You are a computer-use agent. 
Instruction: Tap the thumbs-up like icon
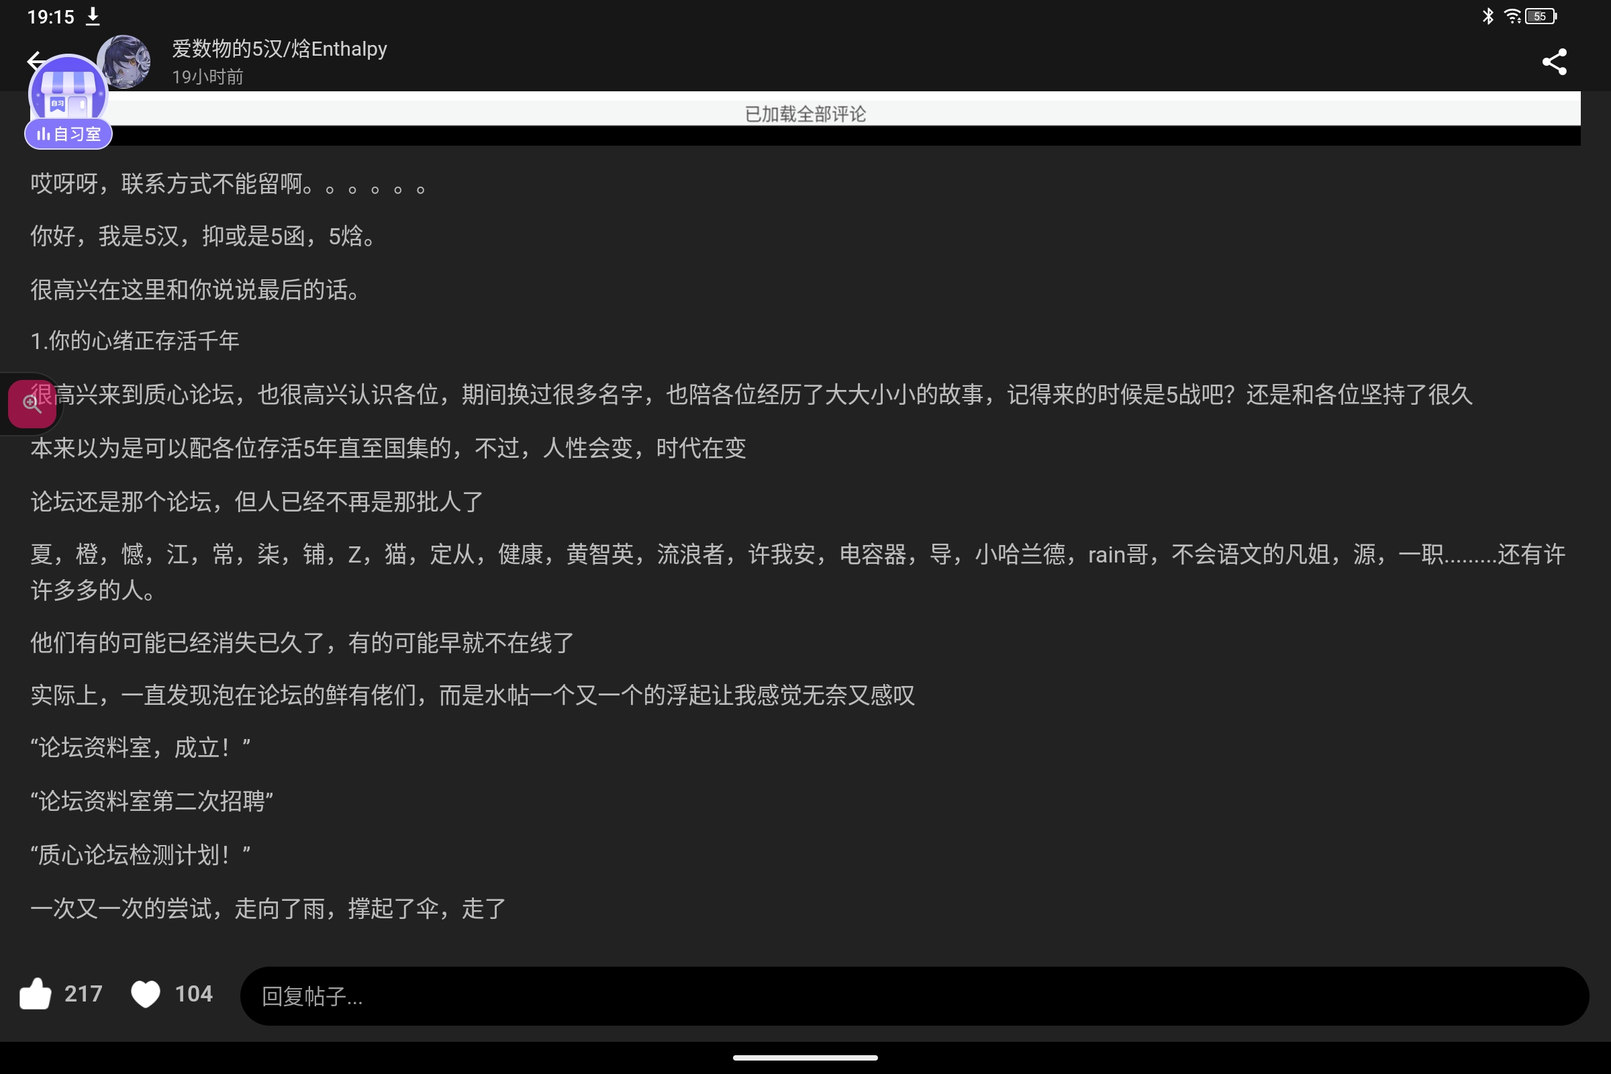click(35, 994)
